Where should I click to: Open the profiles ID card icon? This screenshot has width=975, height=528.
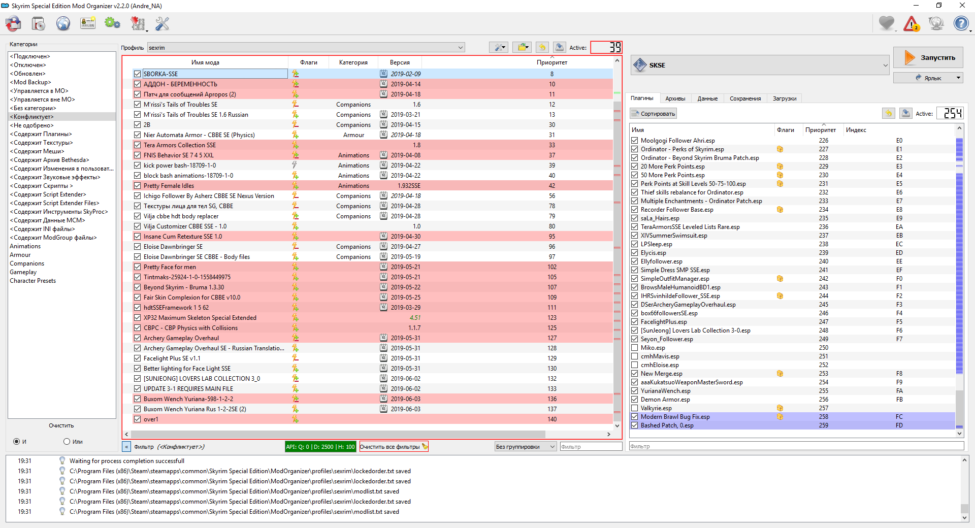click(88, 24)
